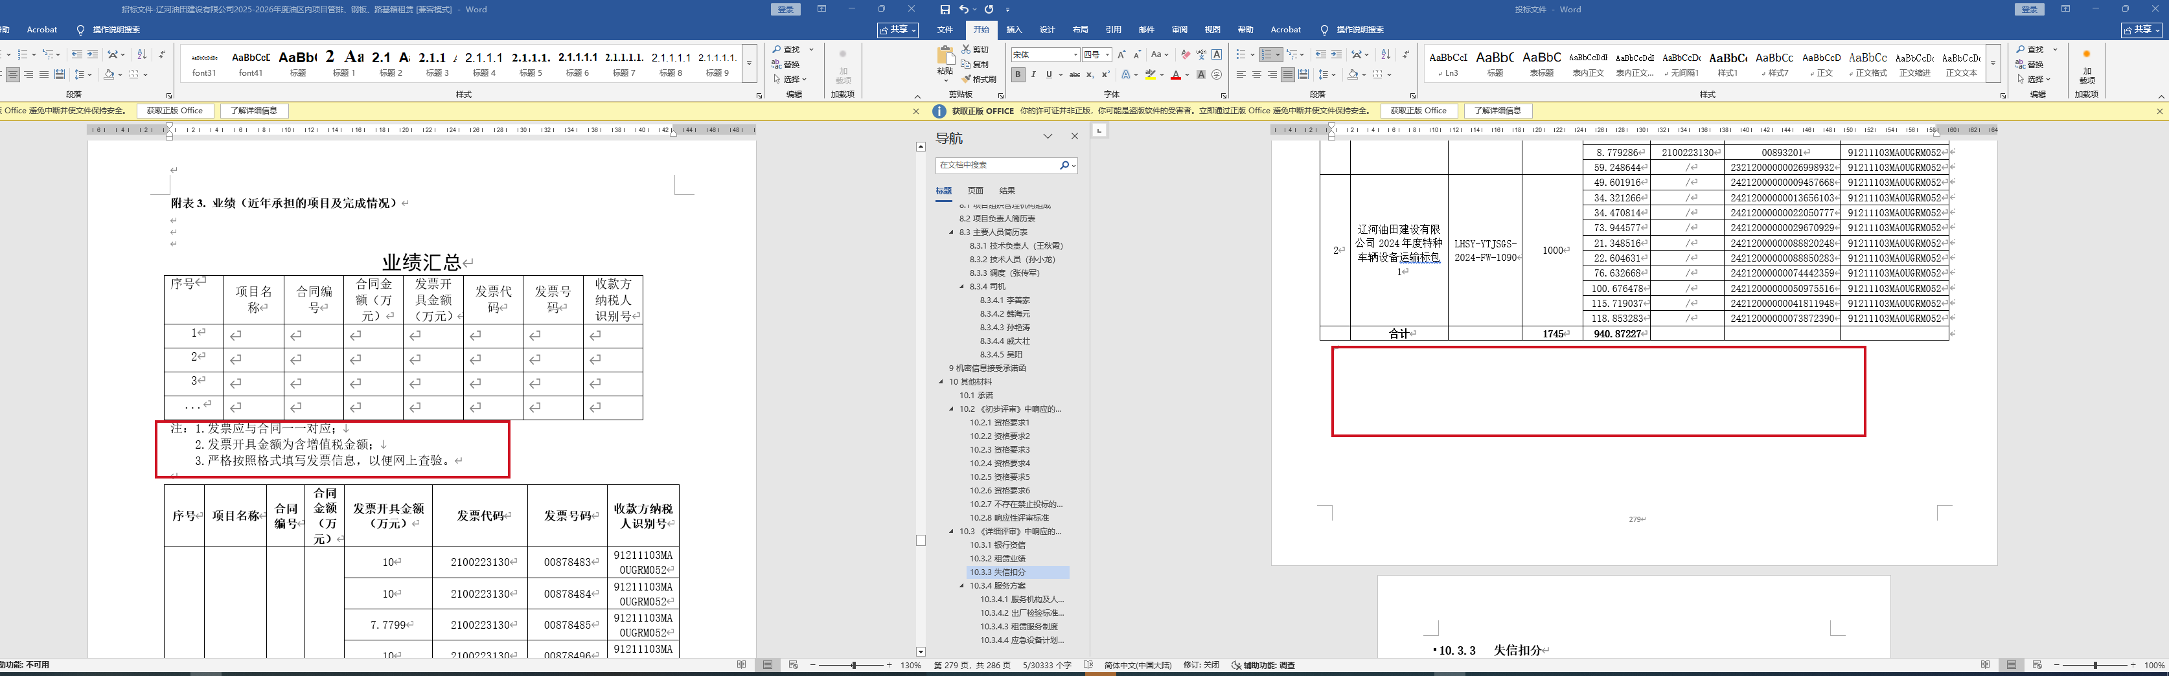Open the phonetic guide (wén) tool
The image size is (2169, 676).
pos(1202,55)
